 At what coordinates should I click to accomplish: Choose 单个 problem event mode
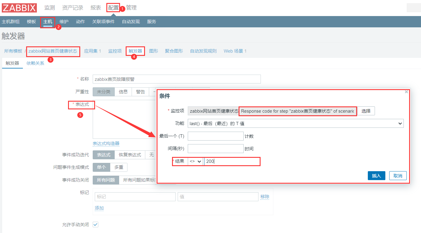101,167
